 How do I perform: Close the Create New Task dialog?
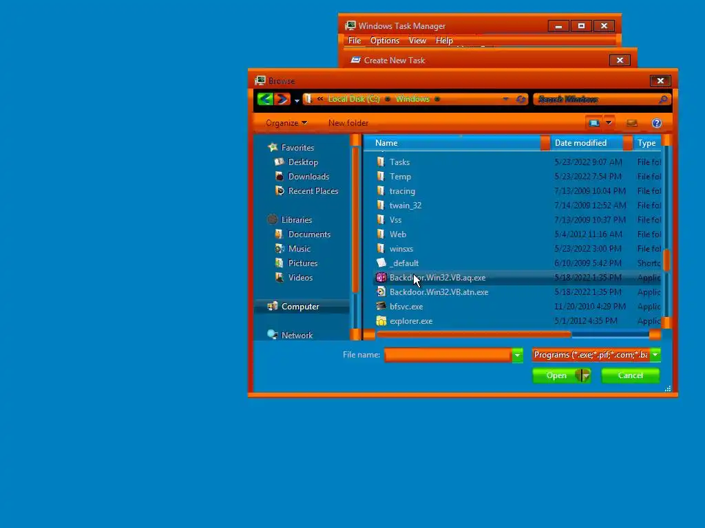pos(620,60)
